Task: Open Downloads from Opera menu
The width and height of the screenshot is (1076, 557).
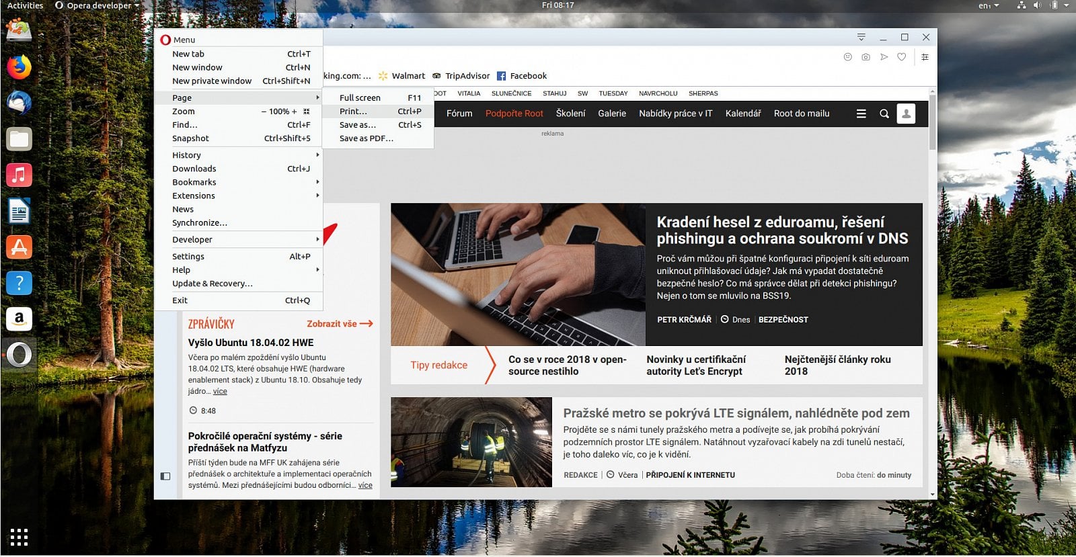Action: tap(239, 169)
